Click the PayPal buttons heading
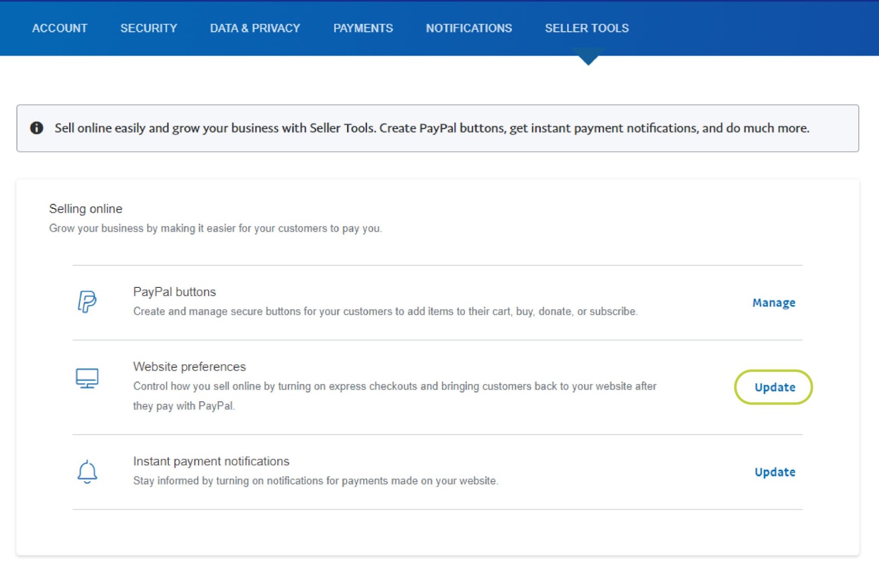The height and width of the screenshot is (570, 879). tap(175, 292)
